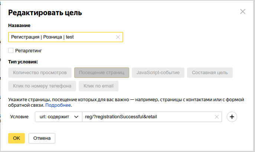Open the Подробнее help link
Image resolution: width=255 pixels, height=152 pixels.
pos(58,105)
